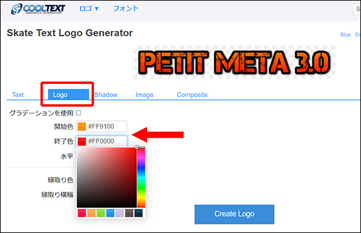
Task: Click the 縁取り色 label
Action: [61, 180]
